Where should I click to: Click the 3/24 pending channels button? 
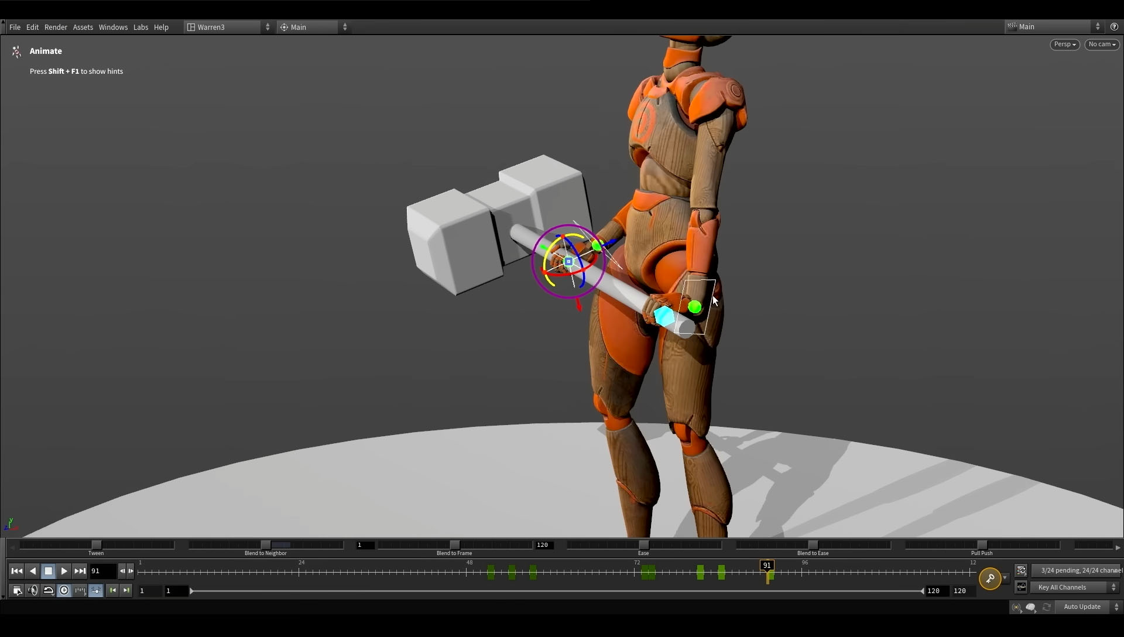[1076, 570]
